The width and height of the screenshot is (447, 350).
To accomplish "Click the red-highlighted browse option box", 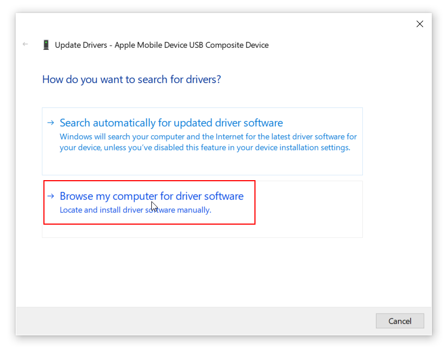I will [149, 202].
